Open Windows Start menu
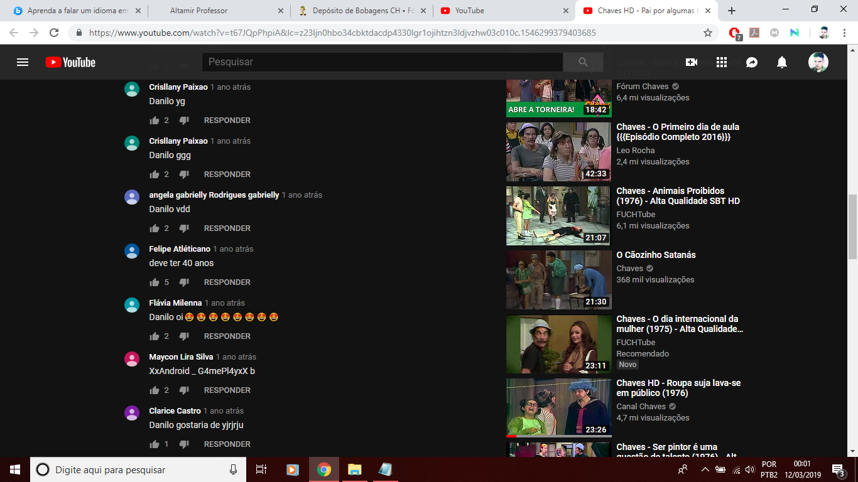This screenshot has width=858, height=482. [x=15, y=469]
